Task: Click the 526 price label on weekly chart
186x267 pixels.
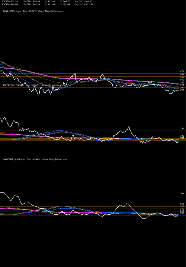Action: click(x=182, y=129)
